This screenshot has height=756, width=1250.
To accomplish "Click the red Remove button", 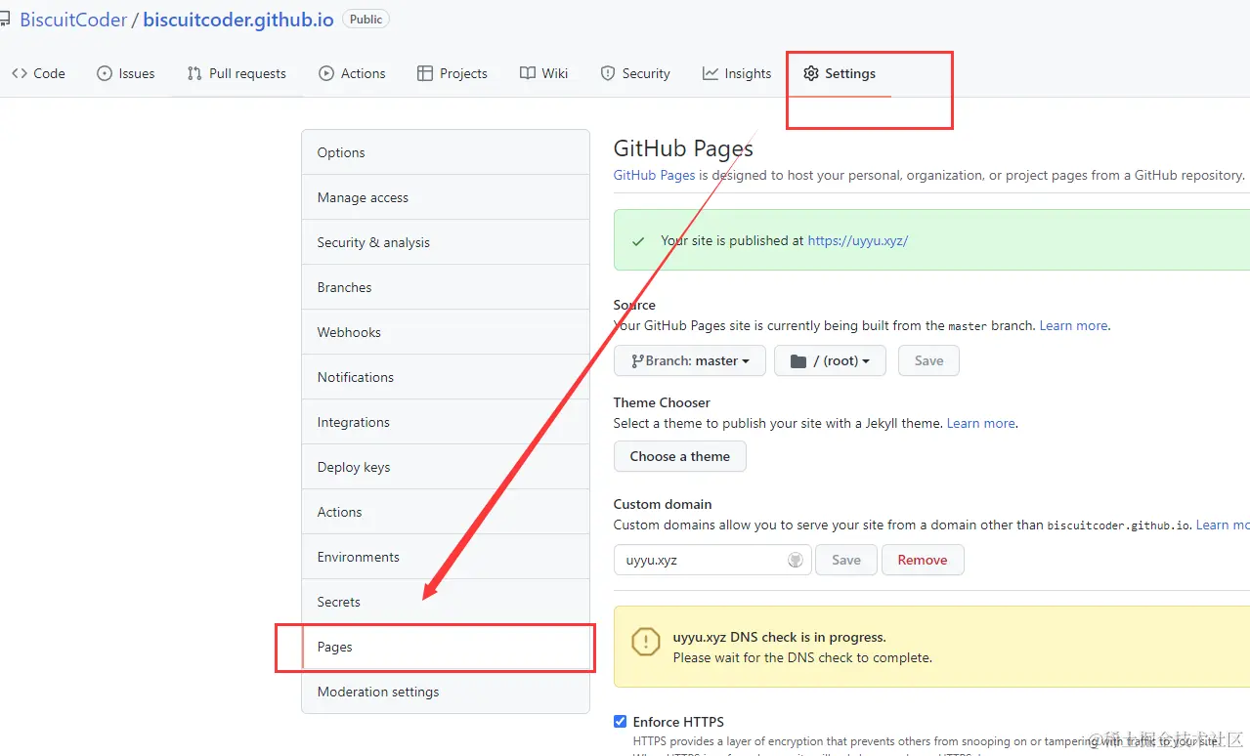I will pyautogui.click(x=923, y=560).
